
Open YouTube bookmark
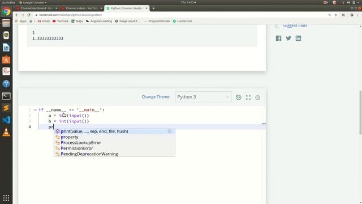click(x=61, y=21)
